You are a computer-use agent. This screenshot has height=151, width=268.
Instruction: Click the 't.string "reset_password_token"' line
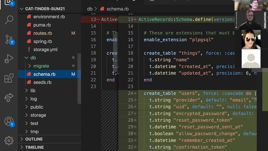(x=191, y=120)
